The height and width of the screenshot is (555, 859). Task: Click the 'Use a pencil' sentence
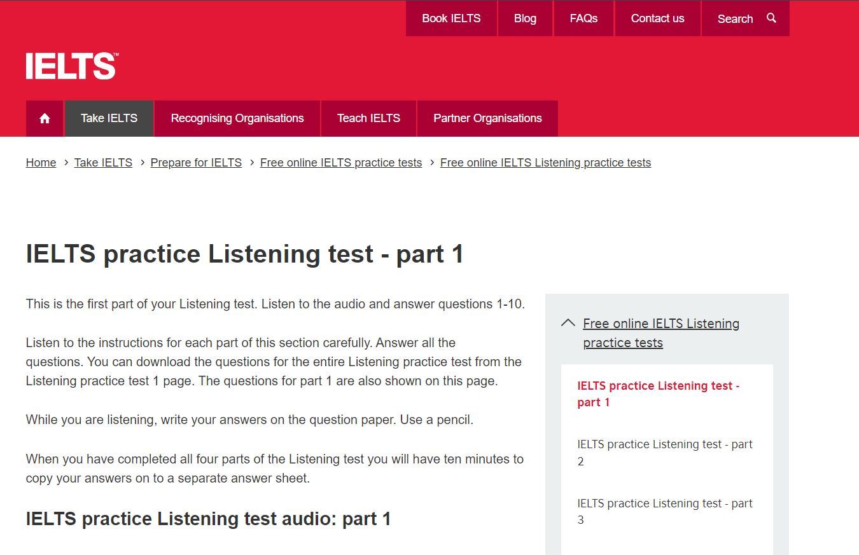[x=436, y=420]
